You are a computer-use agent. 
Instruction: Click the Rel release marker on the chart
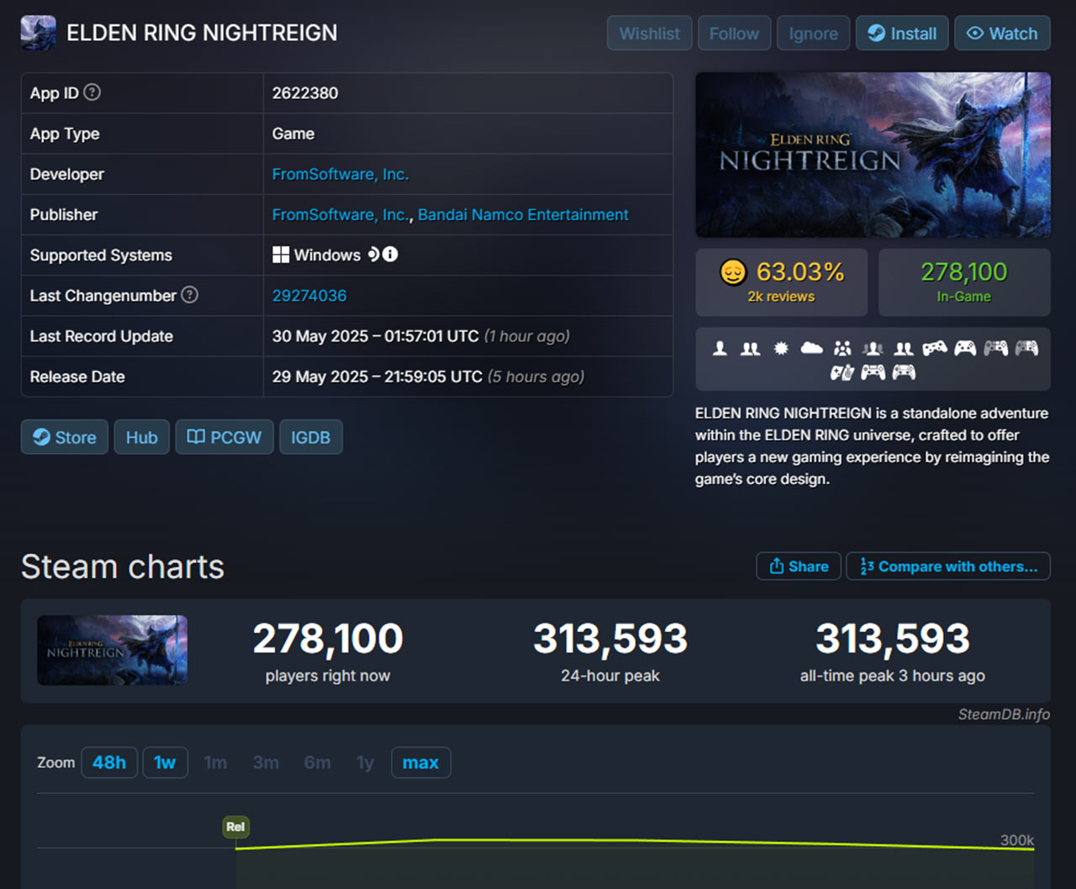pos(235,827)
